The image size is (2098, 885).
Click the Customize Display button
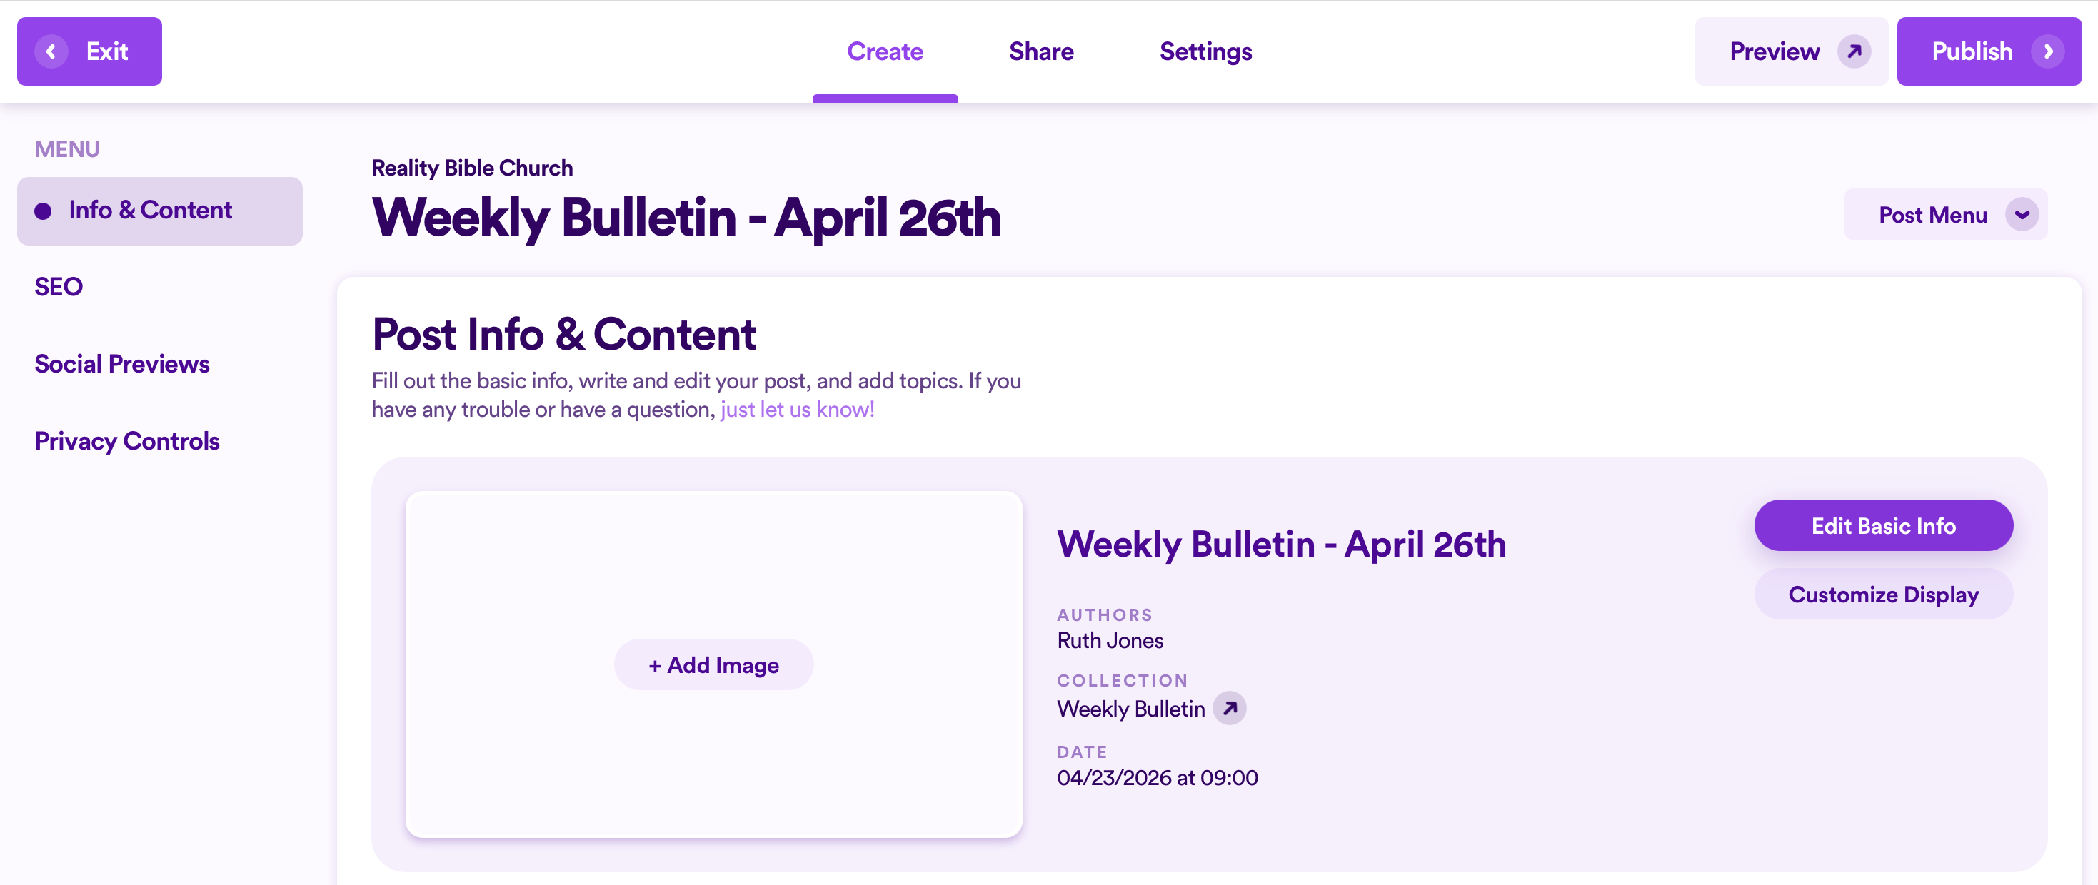1883,595
